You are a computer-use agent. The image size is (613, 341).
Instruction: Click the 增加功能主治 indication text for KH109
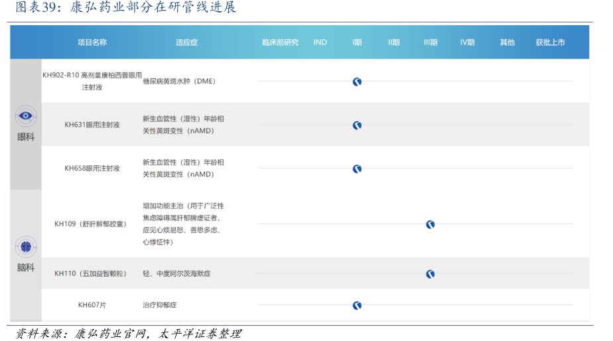(183, 224)
